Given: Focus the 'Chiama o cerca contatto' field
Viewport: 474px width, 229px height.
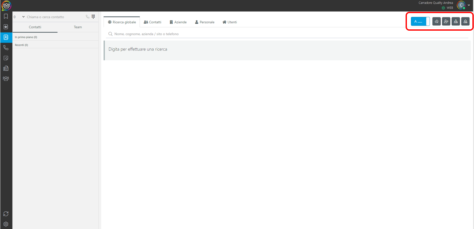Looking at the screenshot, I should pos(55,17).
